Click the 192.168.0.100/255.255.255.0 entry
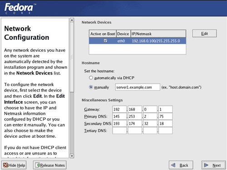 point(156,41)
